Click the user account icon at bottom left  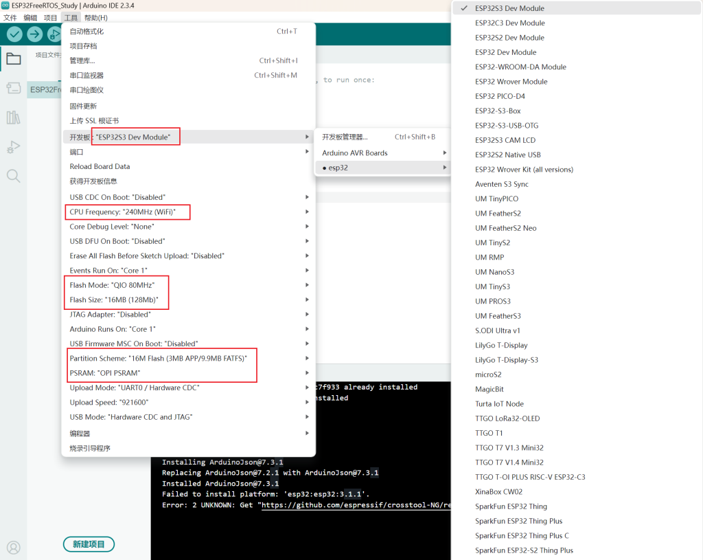(x=13, y=548)
